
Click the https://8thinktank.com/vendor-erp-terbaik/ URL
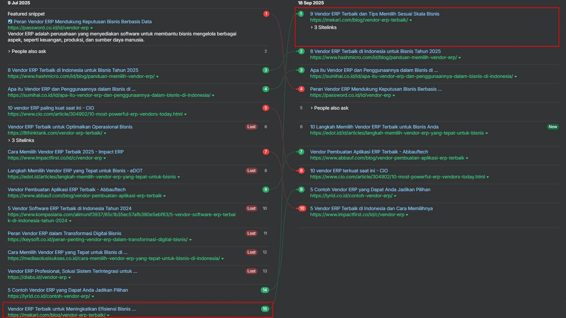click(x=55, y=133)
